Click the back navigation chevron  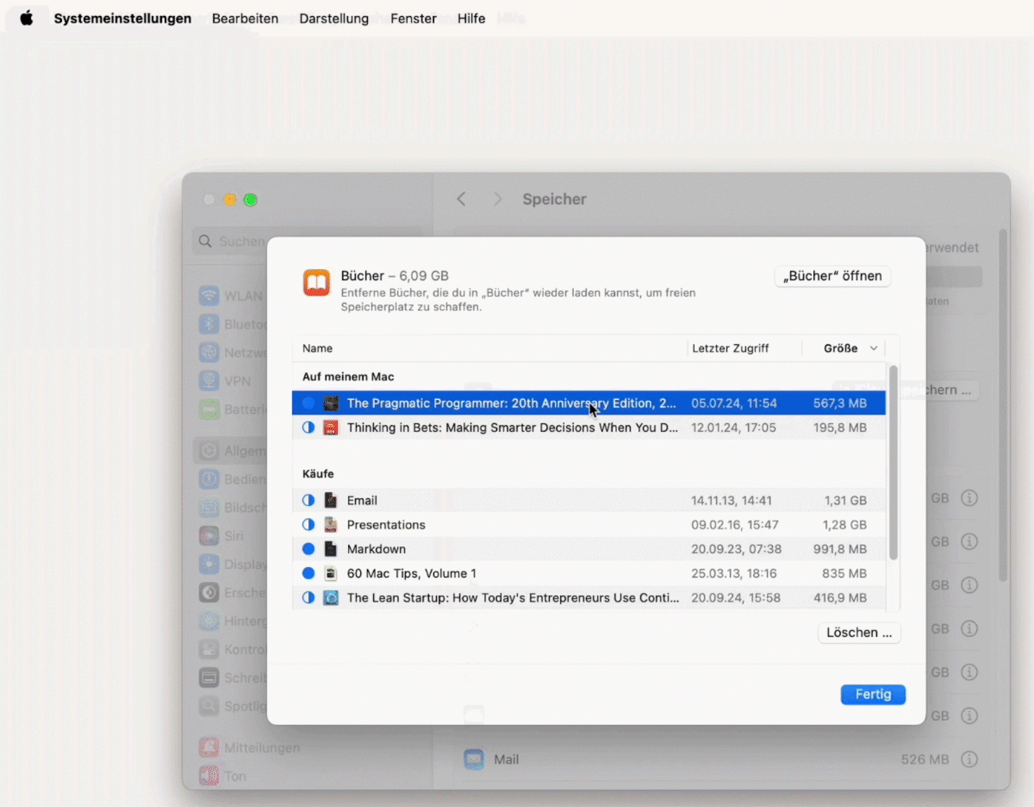tap(461, 199)
